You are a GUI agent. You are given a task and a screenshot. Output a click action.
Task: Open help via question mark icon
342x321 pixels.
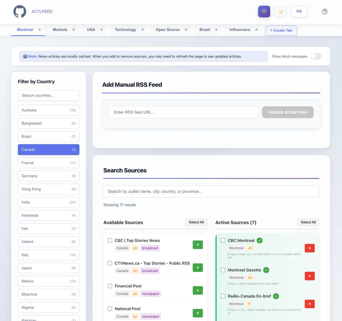(325, 11)
